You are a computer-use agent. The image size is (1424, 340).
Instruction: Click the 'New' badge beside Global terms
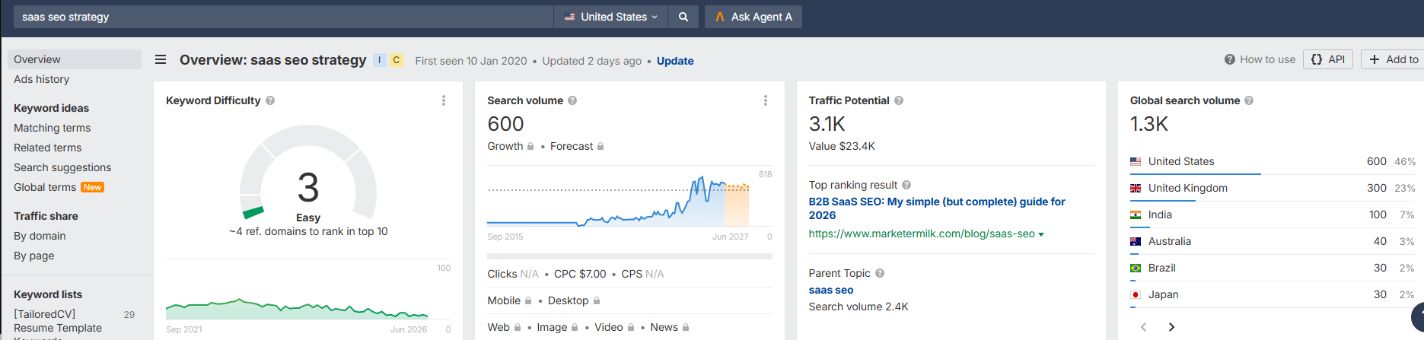pos(93,187)
